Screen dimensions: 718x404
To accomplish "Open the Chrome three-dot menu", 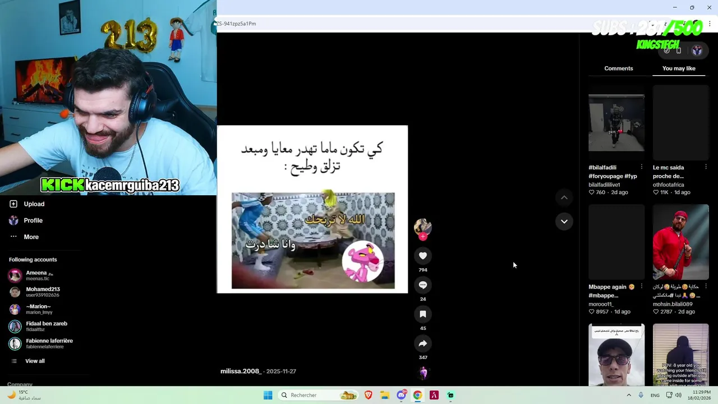I will (710, 24).
